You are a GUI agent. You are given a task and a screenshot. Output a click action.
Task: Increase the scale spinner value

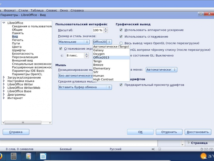point(106,29)
